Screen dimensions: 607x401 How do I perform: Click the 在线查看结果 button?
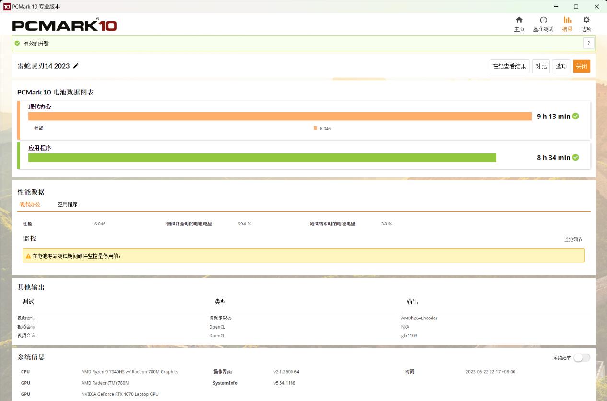(509, 66)
